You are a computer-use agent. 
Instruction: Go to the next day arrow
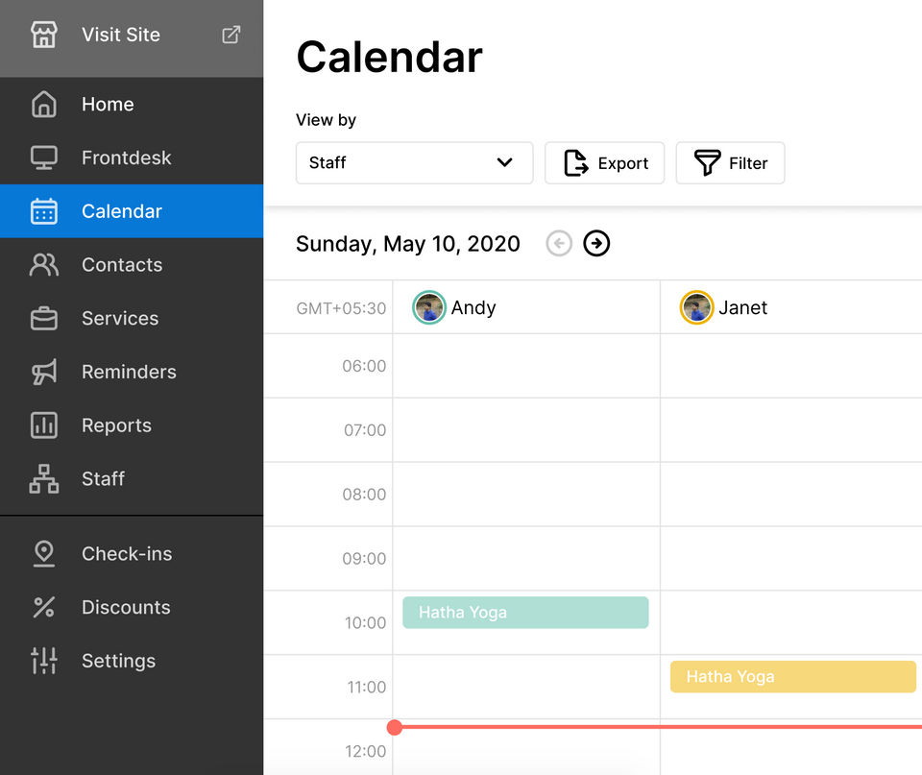[596, 244]
